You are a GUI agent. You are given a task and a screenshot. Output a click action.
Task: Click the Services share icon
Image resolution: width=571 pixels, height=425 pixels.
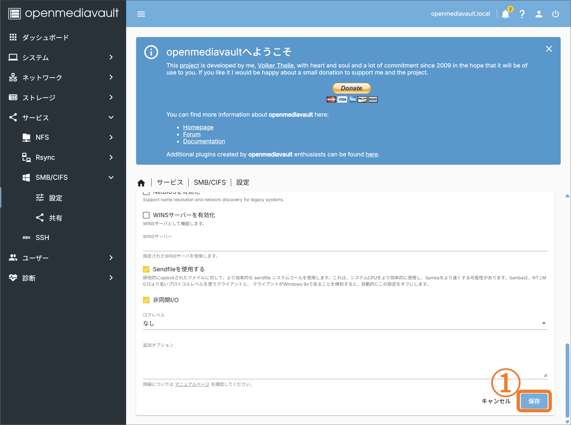tap(13, 117)
